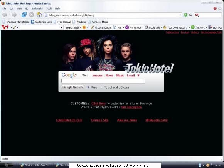Select the Web search radio button

point(88,87)
